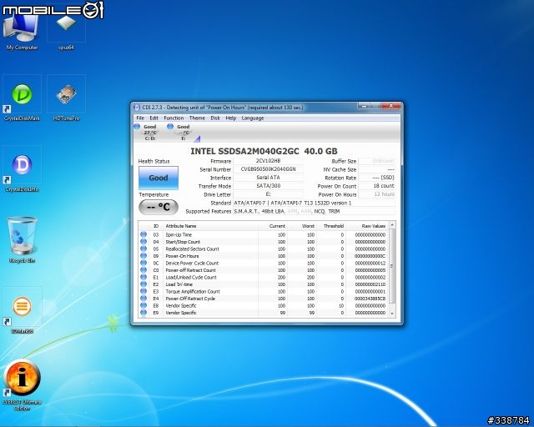Open the Theme menu
Viewport: 534px width, 427px height.
197,118
